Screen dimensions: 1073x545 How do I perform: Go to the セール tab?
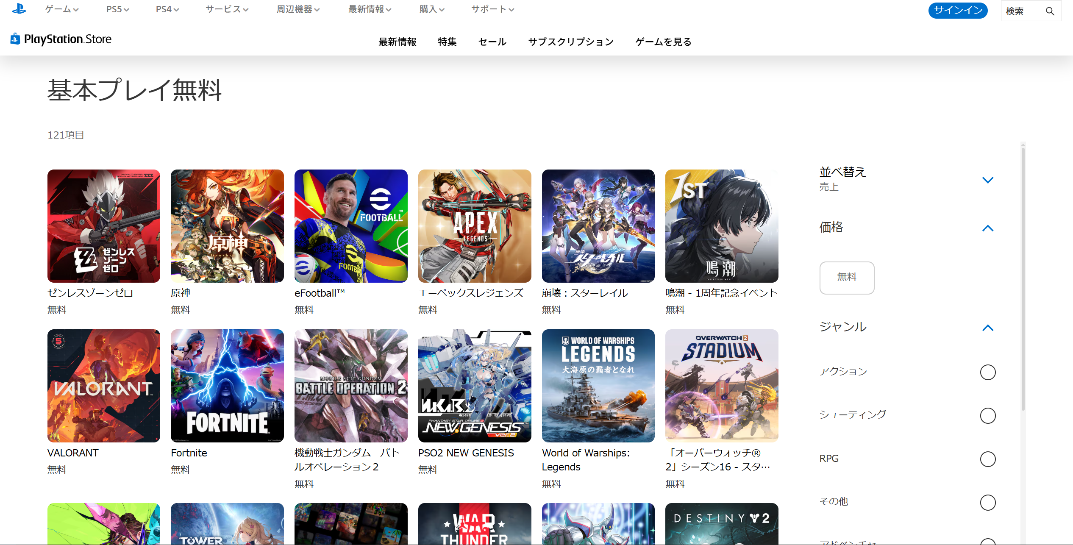point(492,42)
